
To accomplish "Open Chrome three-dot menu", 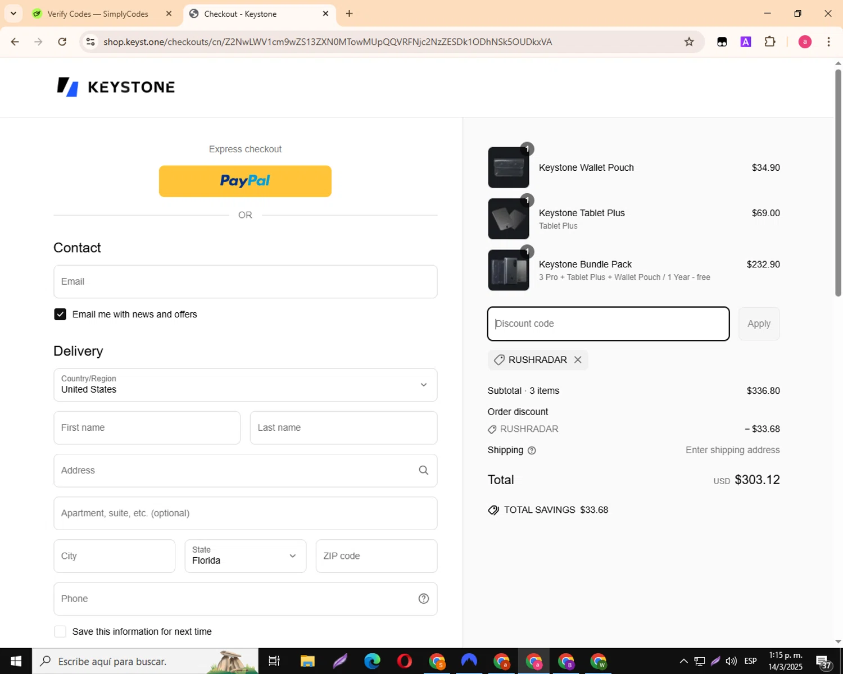I will pos(828,42).
